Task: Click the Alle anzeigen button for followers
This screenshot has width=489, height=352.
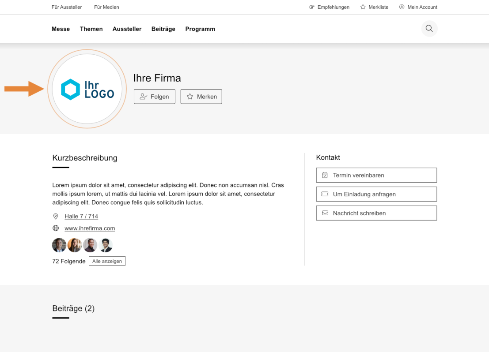Action: [x=107, y=261]
